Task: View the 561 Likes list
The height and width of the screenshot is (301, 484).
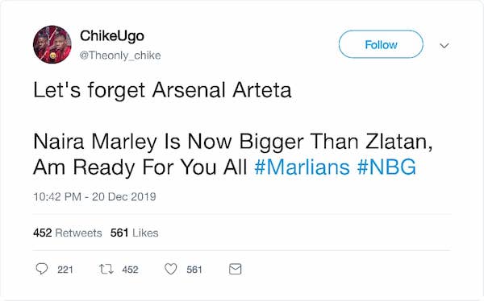Action: (x=135, y=233)
